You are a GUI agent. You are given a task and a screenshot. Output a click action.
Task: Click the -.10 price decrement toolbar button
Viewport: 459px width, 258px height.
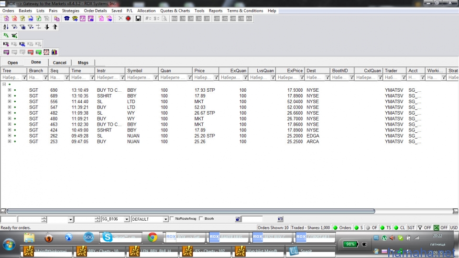coord(183,19)
